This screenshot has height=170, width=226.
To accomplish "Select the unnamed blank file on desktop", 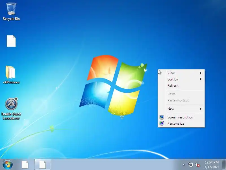I will coord(11,41).
